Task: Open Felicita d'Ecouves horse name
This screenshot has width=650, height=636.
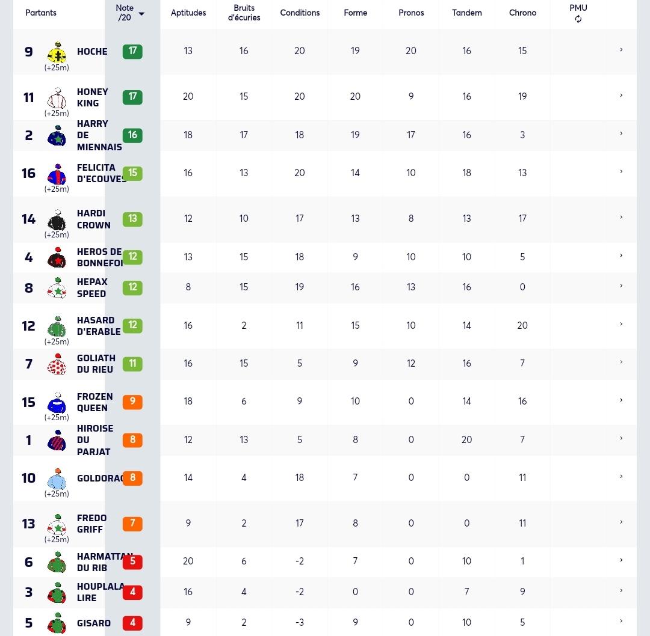Action: (102, 173)
